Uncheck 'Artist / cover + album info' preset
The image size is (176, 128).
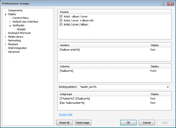(x=61, y=21)
